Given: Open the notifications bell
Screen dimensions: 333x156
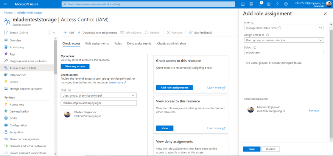Looking at the screenshot, I should point(260,4).
